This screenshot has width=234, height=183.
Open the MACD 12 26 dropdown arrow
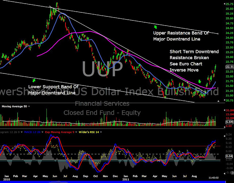42,132
